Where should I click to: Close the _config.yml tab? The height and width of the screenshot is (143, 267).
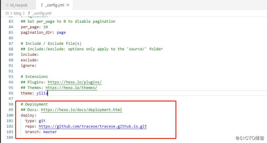point(68,5)
